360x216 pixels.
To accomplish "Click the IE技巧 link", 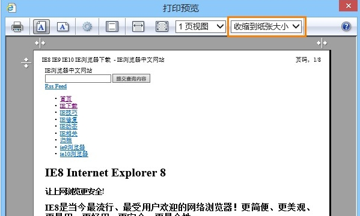I will point(69,113).
